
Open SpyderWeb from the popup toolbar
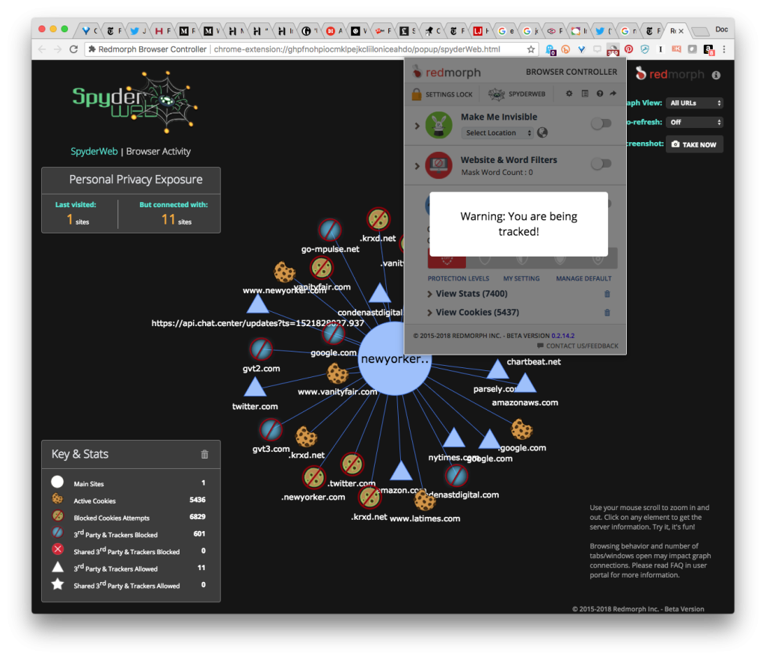[516, 94]
